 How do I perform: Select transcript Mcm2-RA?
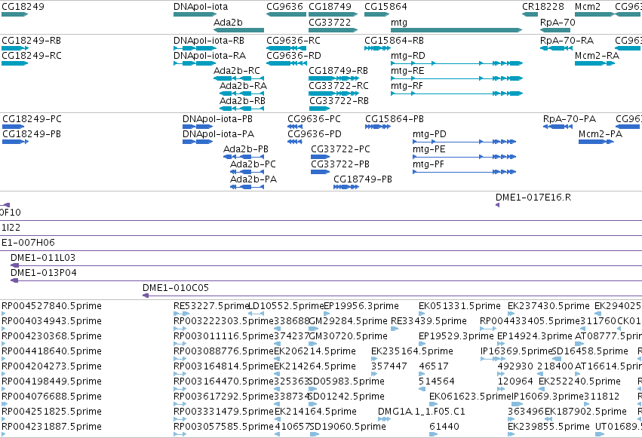click(x=597, y=56)
